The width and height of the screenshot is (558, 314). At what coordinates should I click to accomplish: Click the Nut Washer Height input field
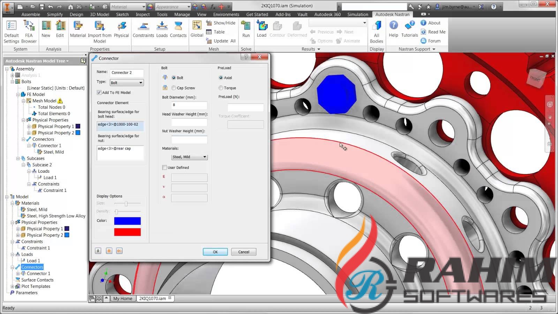[x=189, y=140]
